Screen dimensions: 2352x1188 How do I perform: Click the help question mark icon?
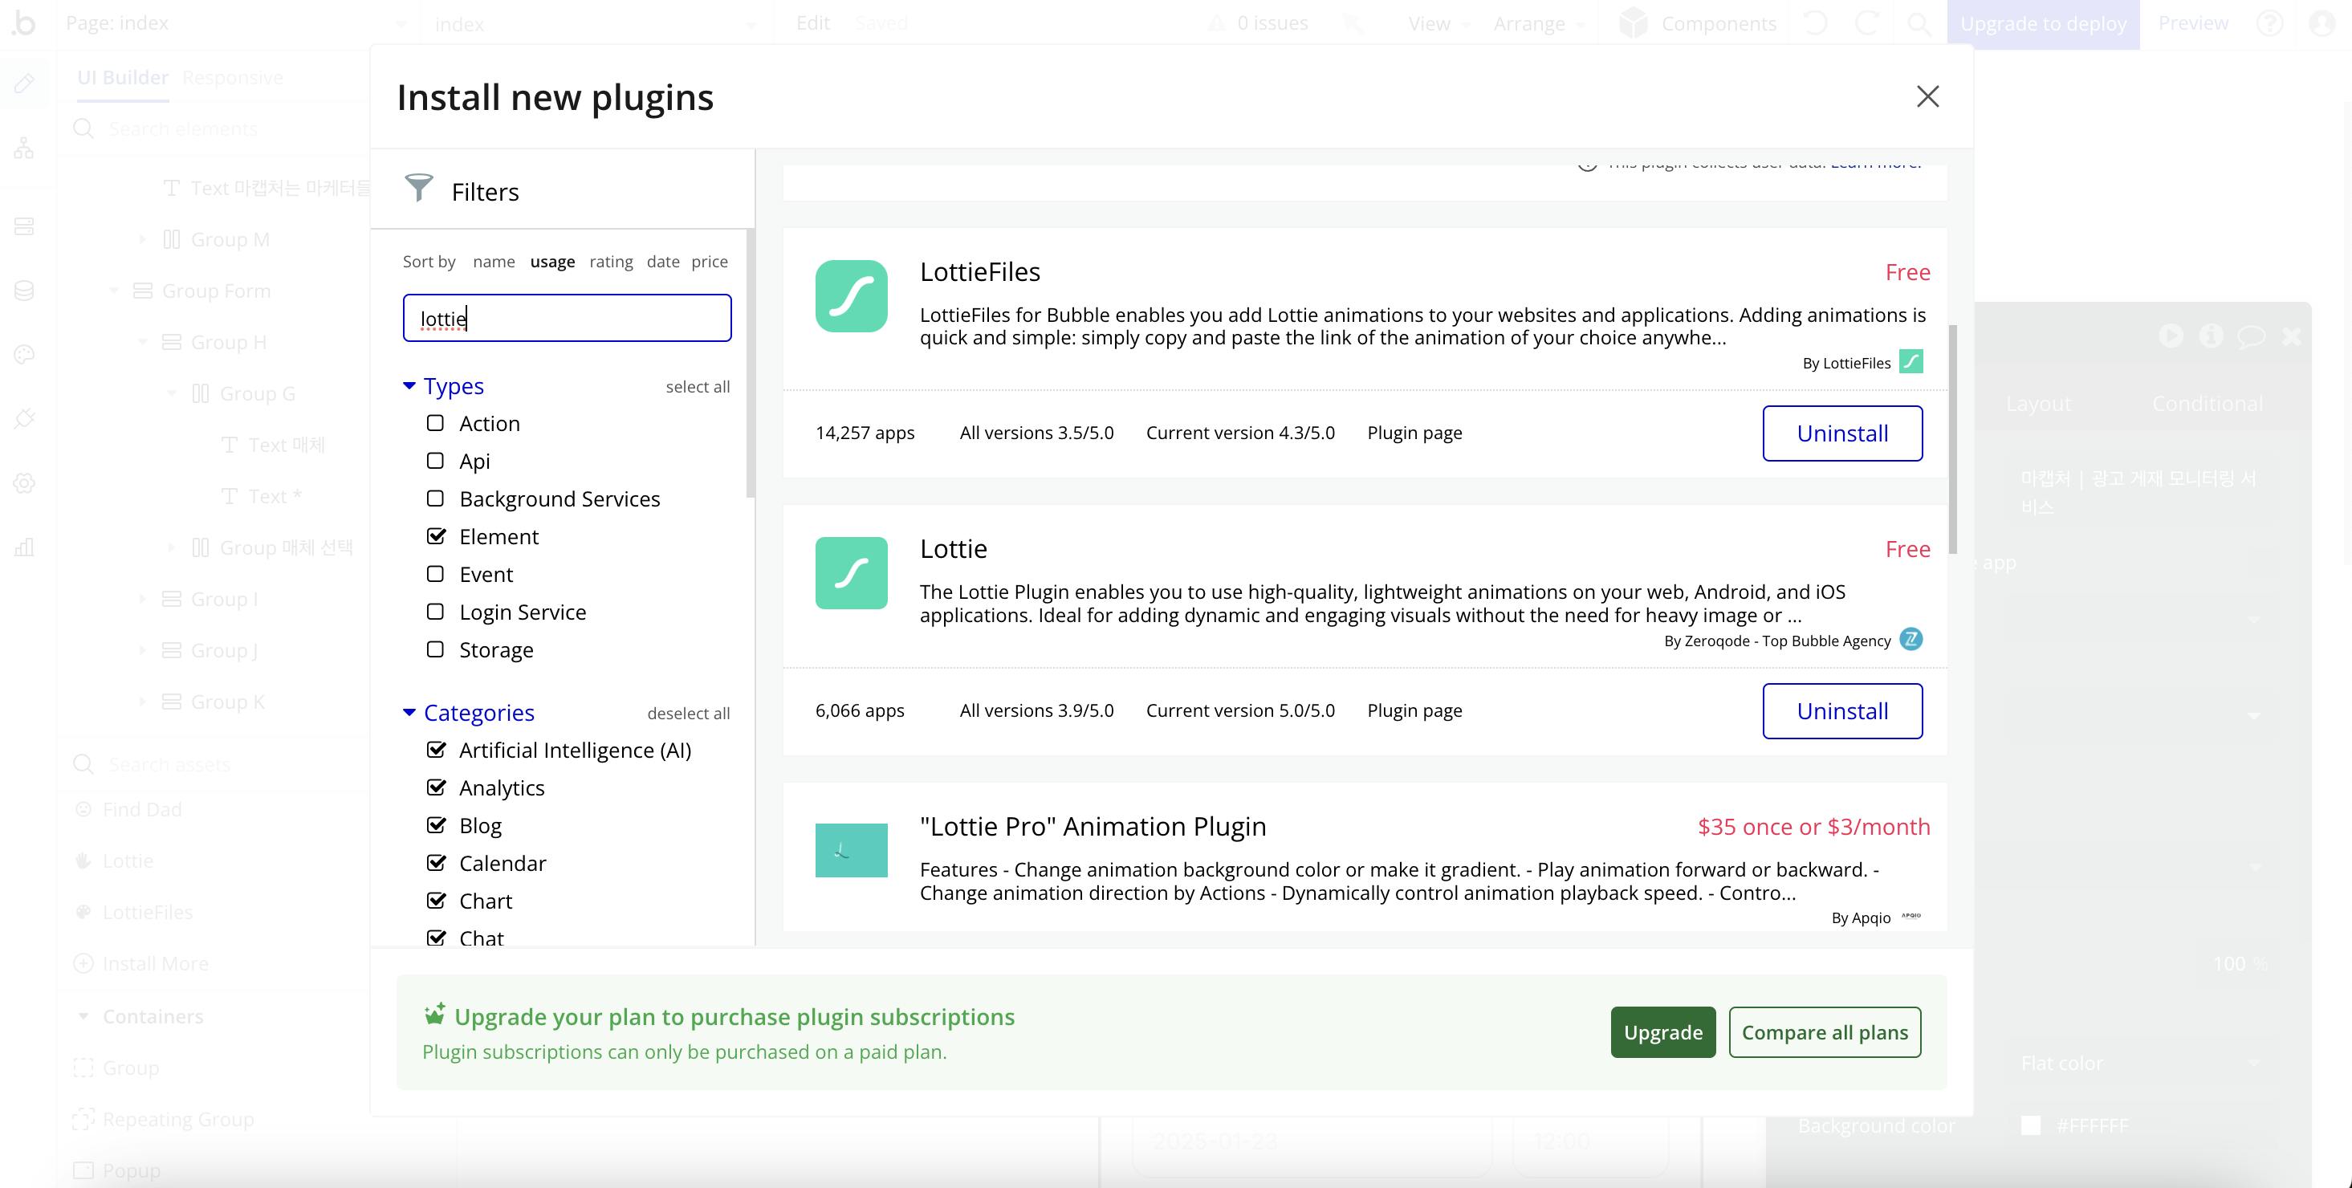click(x=2270, y=22)
